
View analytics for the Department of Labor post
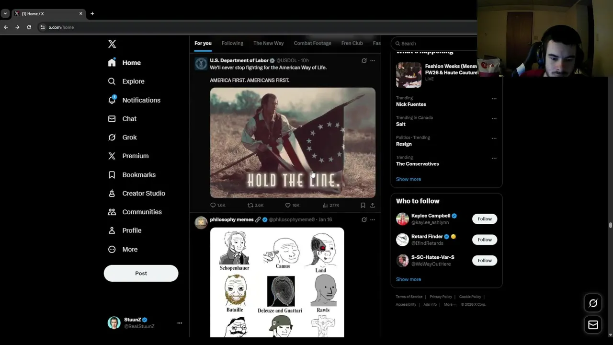[330, 205]
